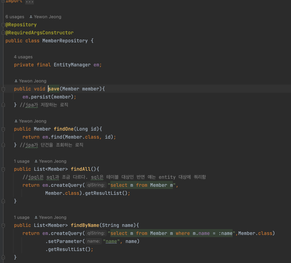Click 'Yewon Jeong' author hint above findByName
This screenshot has height=263, width=291.
tap(53, 217)
